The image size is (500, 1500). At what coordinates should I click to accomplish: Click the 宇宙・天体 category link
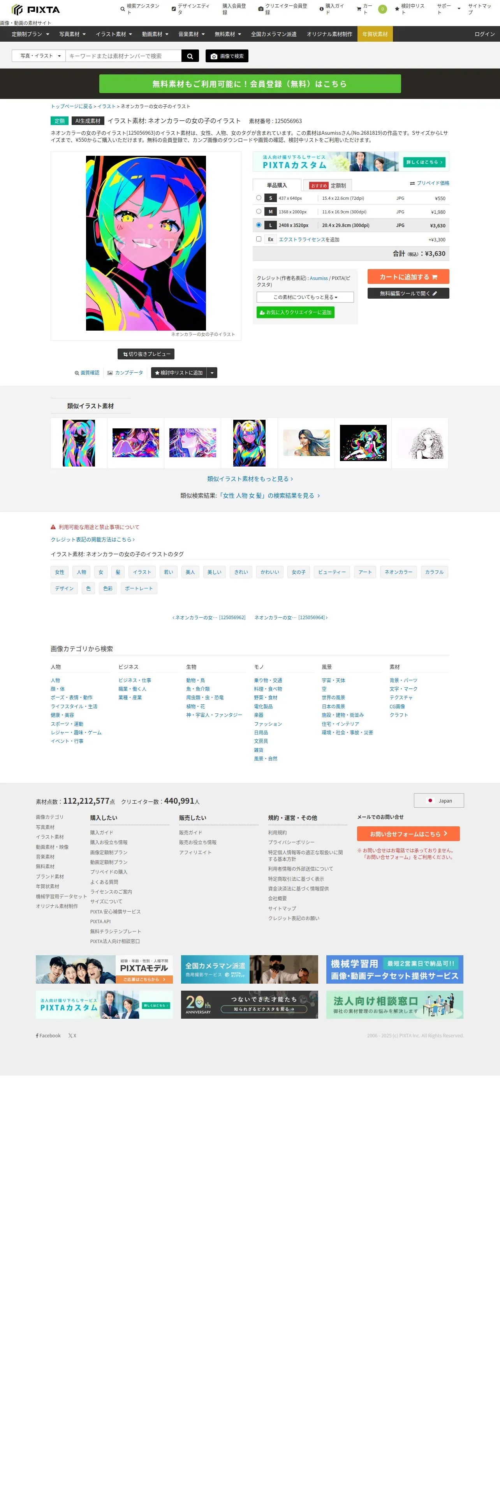point(333,680)
